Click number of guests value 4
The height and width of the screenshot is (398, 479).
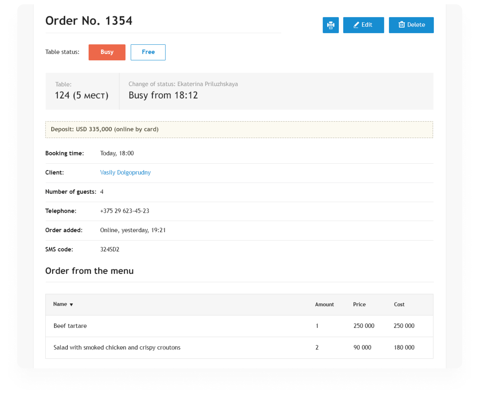(102, 192)
